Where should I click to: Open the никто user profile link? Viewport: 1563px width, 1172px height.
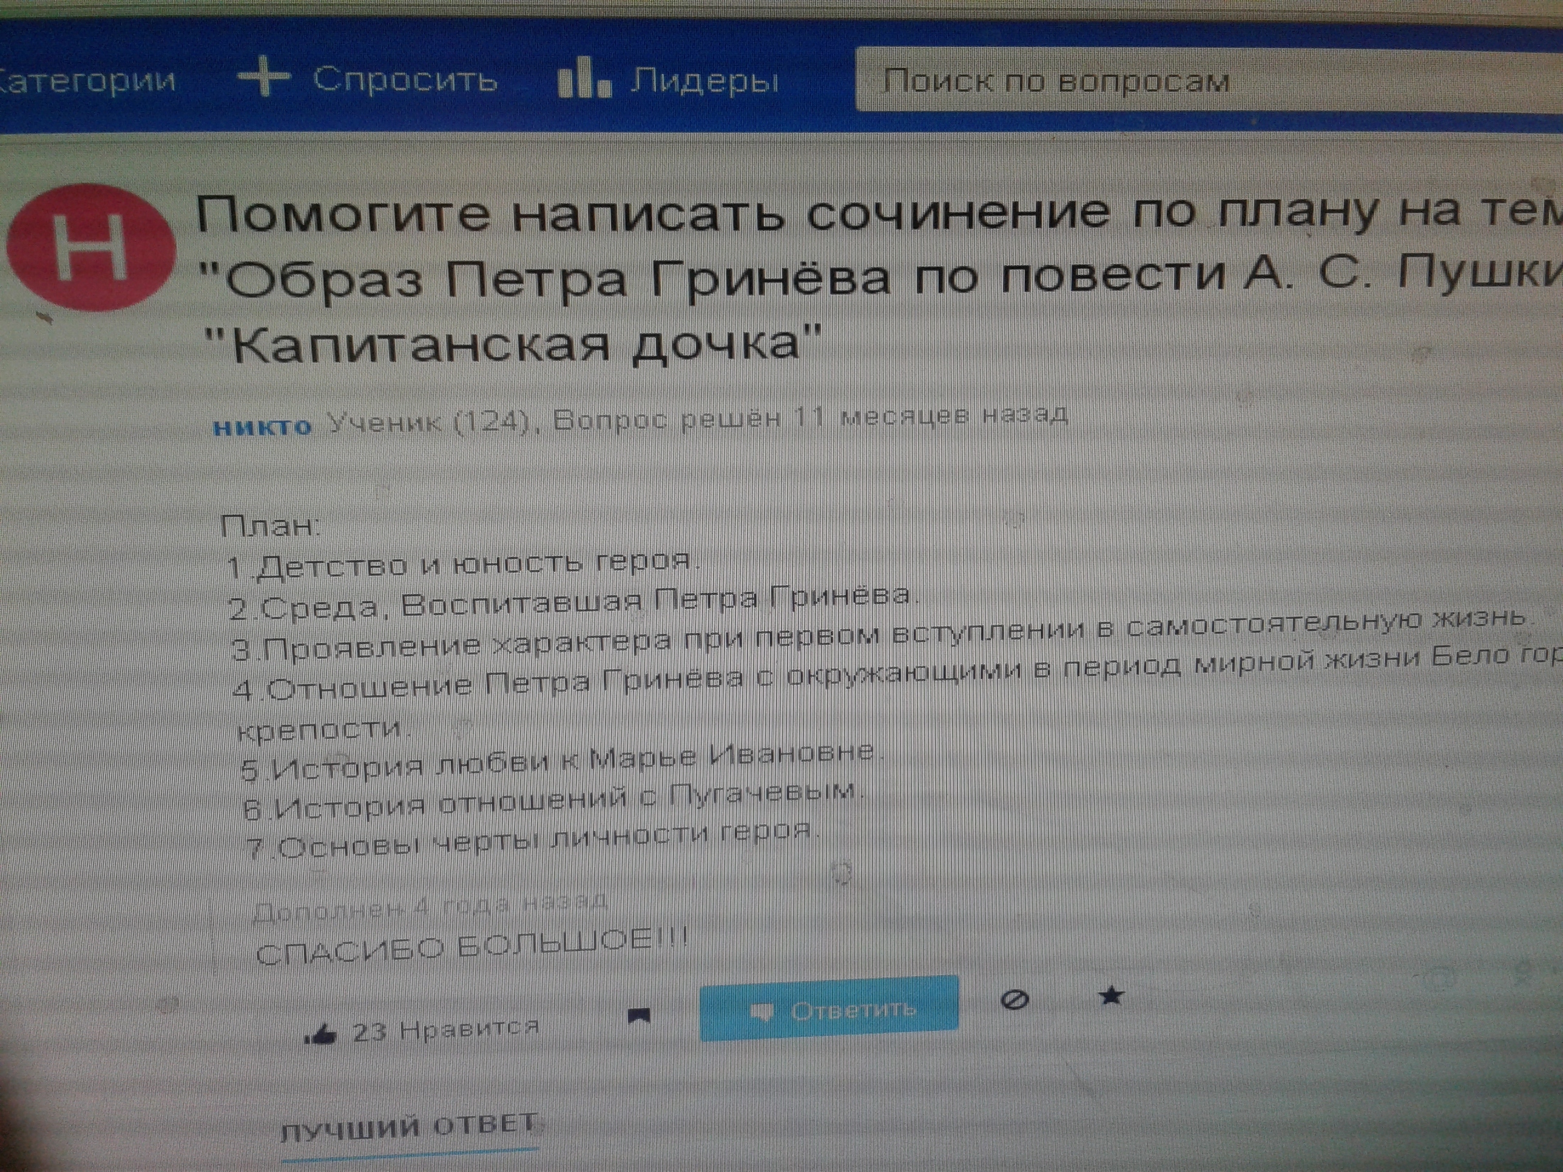(262, 428)
